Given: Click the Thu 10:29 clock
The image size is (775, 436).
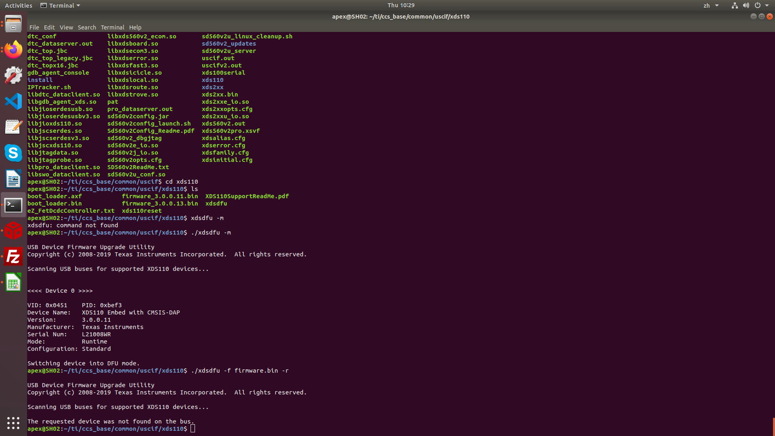Looking at the screenshot, I should click(x=401, y=5).
